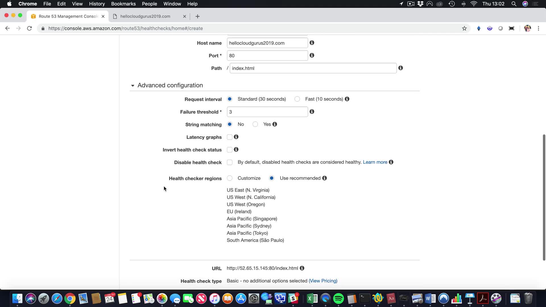The width and height of the screenshot is (546, 307).
Task: Reload the page with the refresh icon
Action: tap(29, 28)
